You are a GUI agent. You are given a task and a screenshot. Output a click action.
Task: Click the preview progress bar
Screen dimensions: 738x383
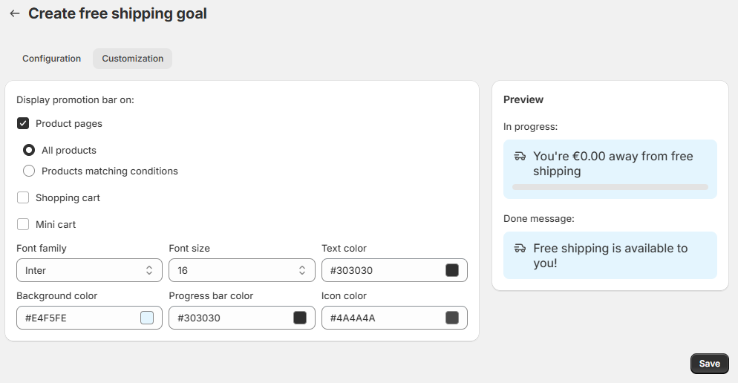(x=610, y=187)
